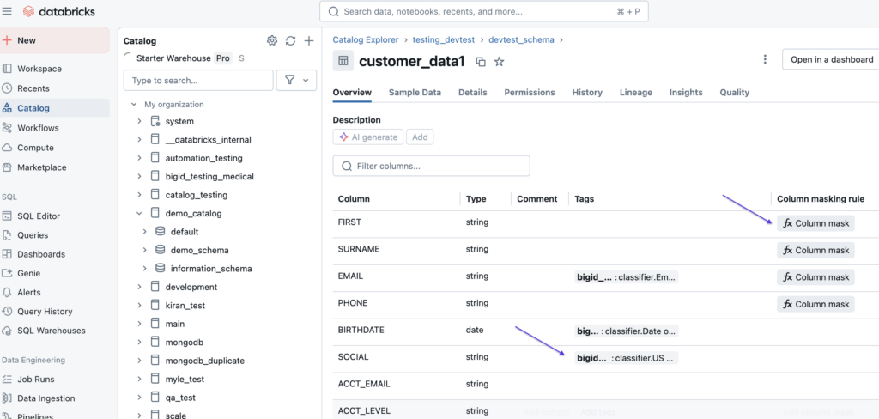Image resolution: width=879 pixels, height=419 pixels.
Task: Select the default schema
Action: coord(185,232)
